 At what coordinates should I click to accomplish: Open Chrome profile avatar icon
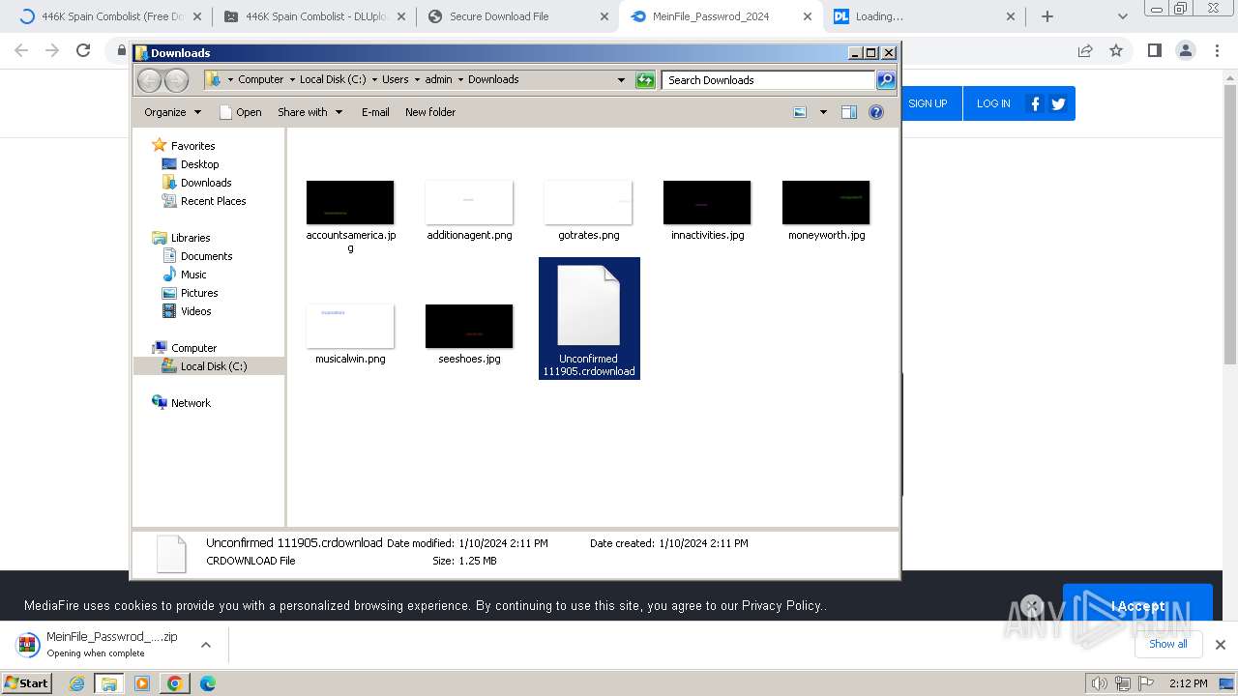coord(1185,51)
